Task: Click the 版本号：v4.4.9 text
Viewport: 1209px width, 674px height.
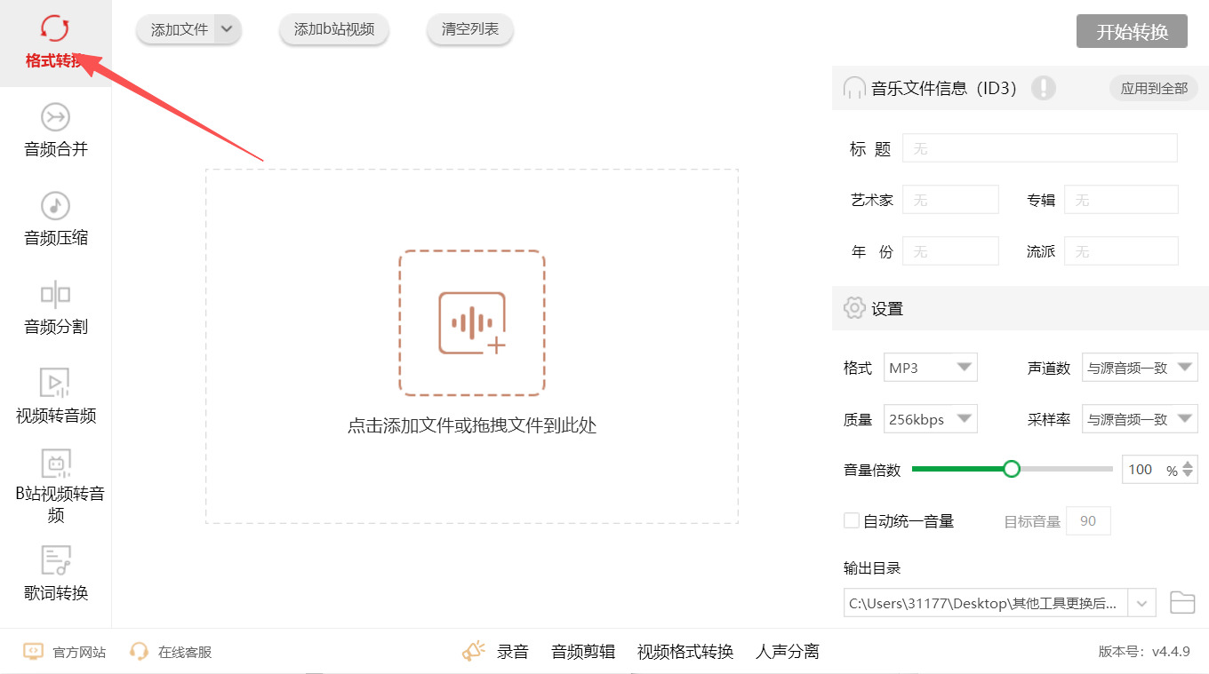Action: click(x=1144, y=652)
